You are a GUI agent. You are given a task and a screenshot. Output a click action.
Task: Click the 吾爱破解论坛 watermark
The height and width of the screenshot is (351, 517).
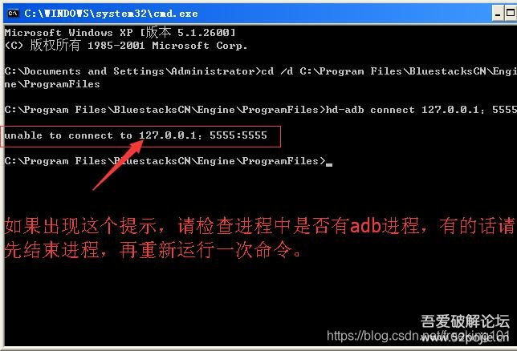click(465, 321)
